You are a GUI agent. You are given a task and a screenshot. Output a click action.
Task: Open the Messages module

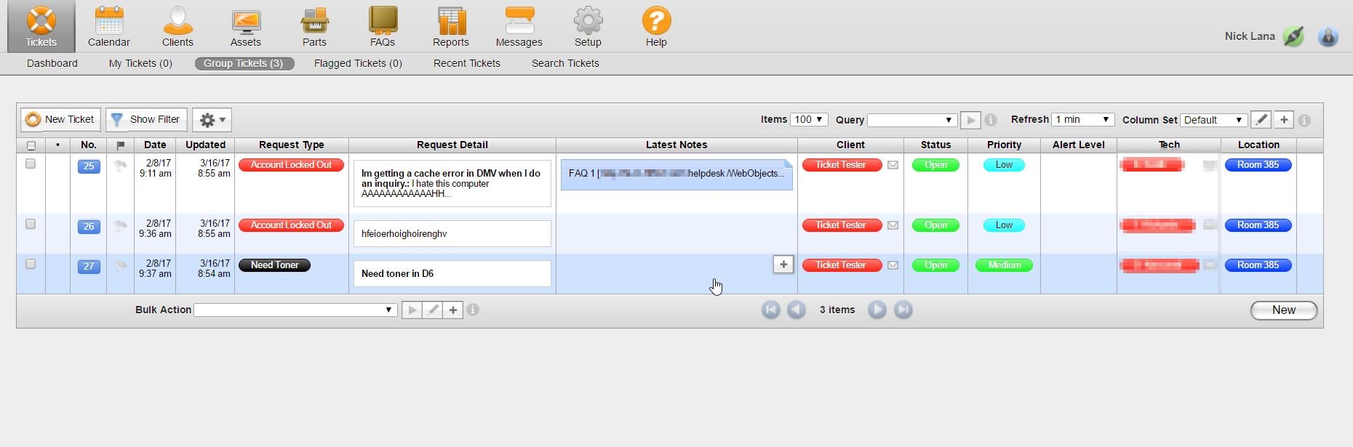point(519,27)
